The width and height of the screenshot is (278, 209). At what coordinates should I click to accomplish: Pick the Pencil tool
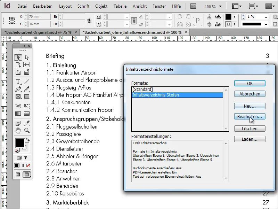coord(27,89)
